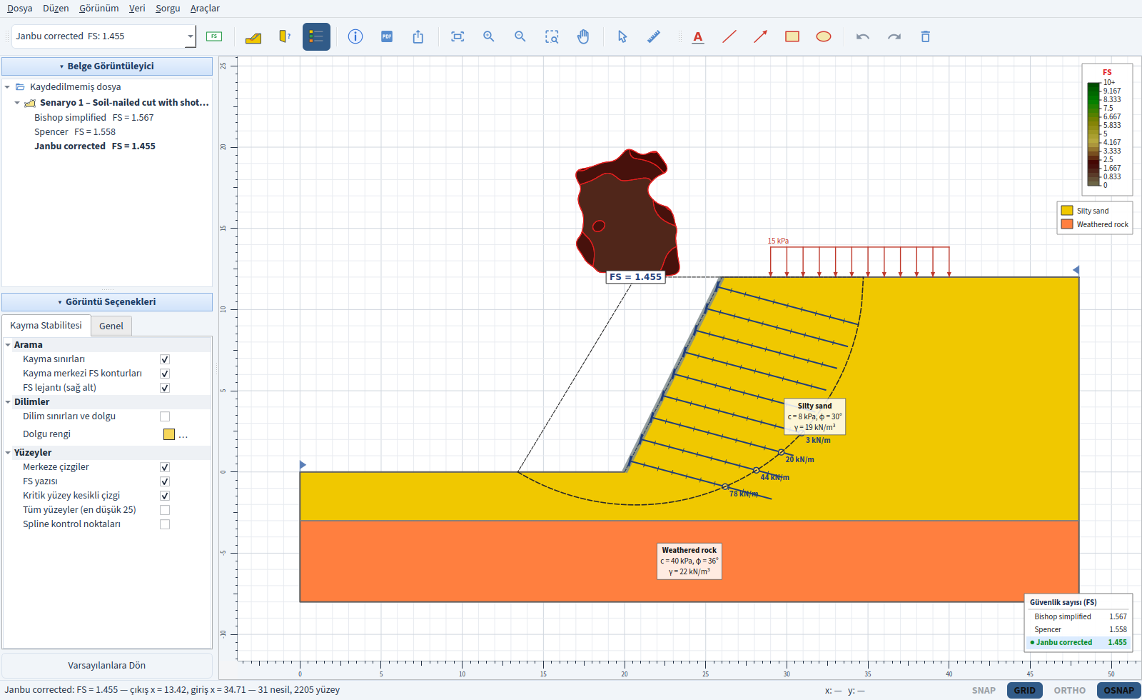Viewport: 1142px width, 700px height.
Task: Choose the text annotation tool
Action: (x=698, y=36)
